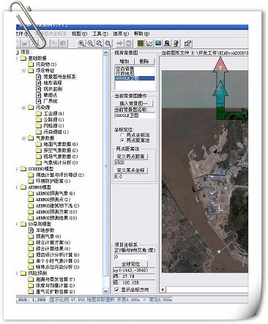This screenshot has width=268, height=324.
Task: Click the zoom in magnifier icon
Action: coord(81,43)
